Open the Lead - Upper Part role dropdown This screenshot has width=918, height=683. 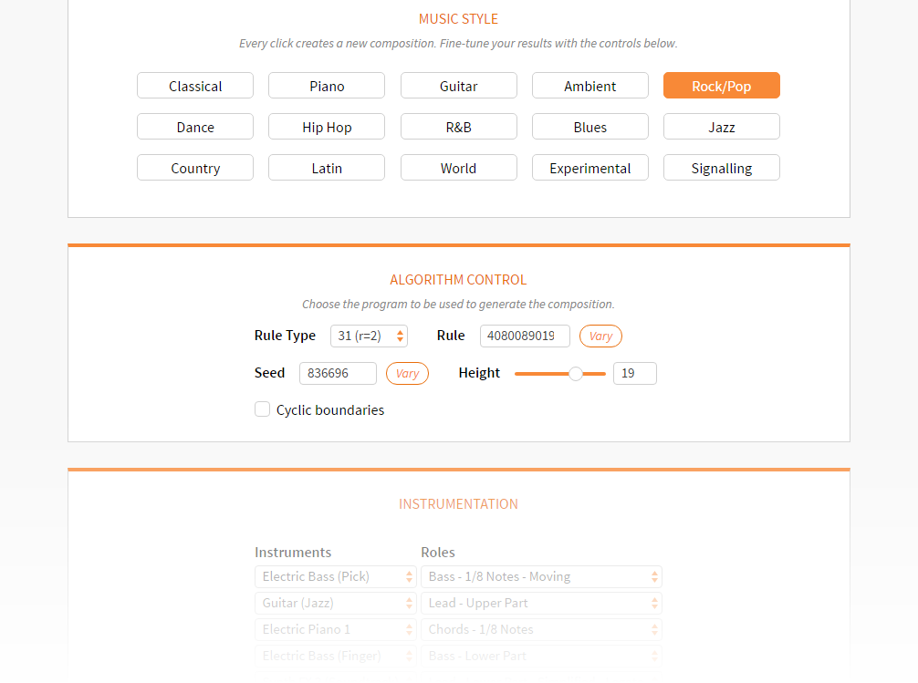point(541,603)
